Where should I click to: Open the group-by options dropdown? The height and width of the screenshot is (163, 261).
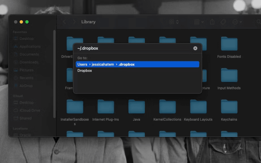199,22
